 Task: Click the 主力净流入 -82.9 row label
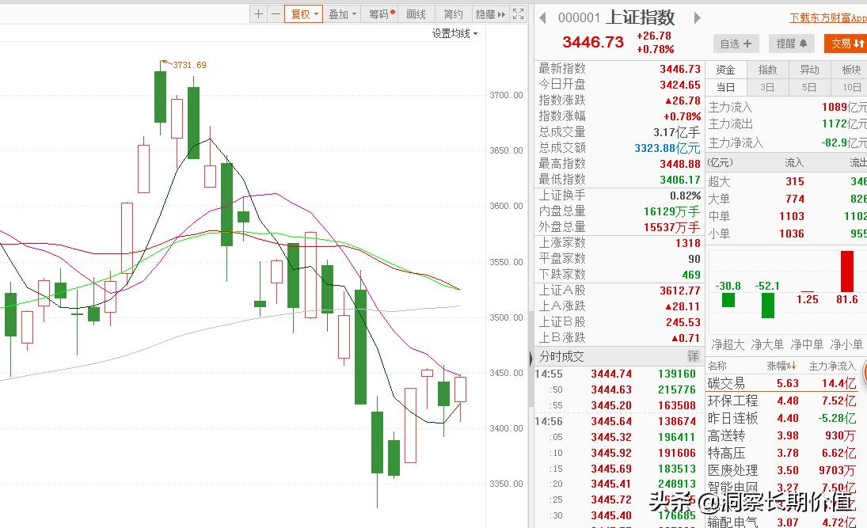[736, 142]
